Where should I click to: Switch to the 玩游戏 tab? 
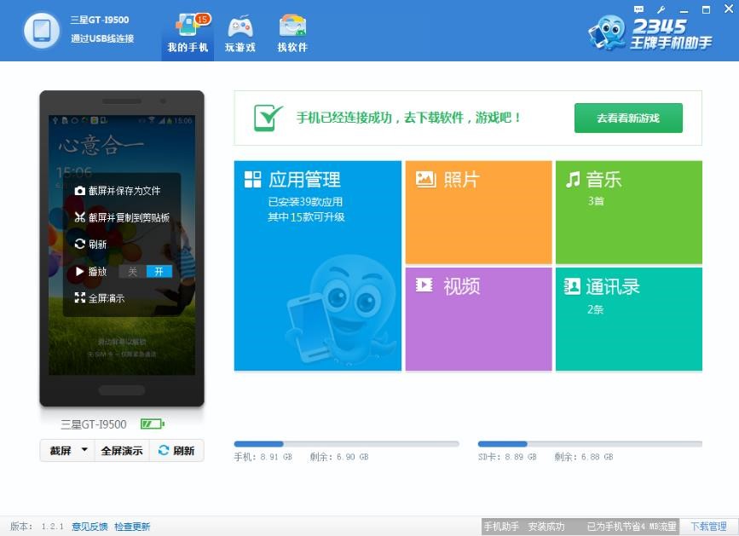[x=240, y=33]
